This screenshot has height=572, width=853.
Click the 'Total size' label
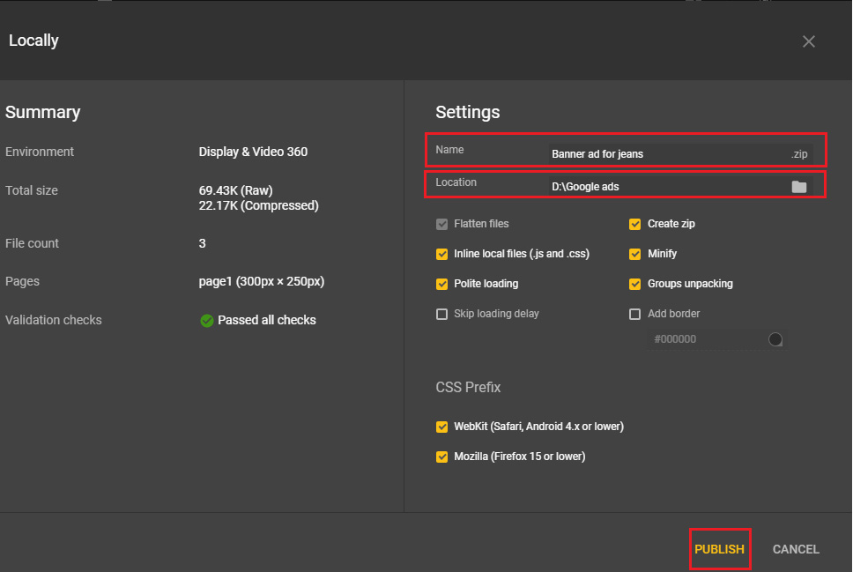(32, 190)
